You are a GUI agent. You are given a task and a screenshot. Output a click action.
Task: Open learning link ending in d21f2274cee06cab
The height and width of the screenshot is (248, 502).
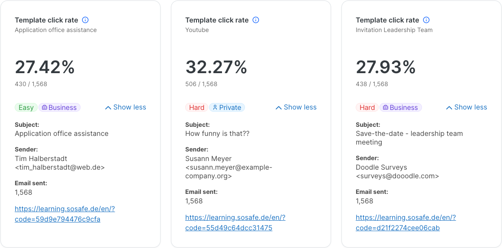pos(405,222)
